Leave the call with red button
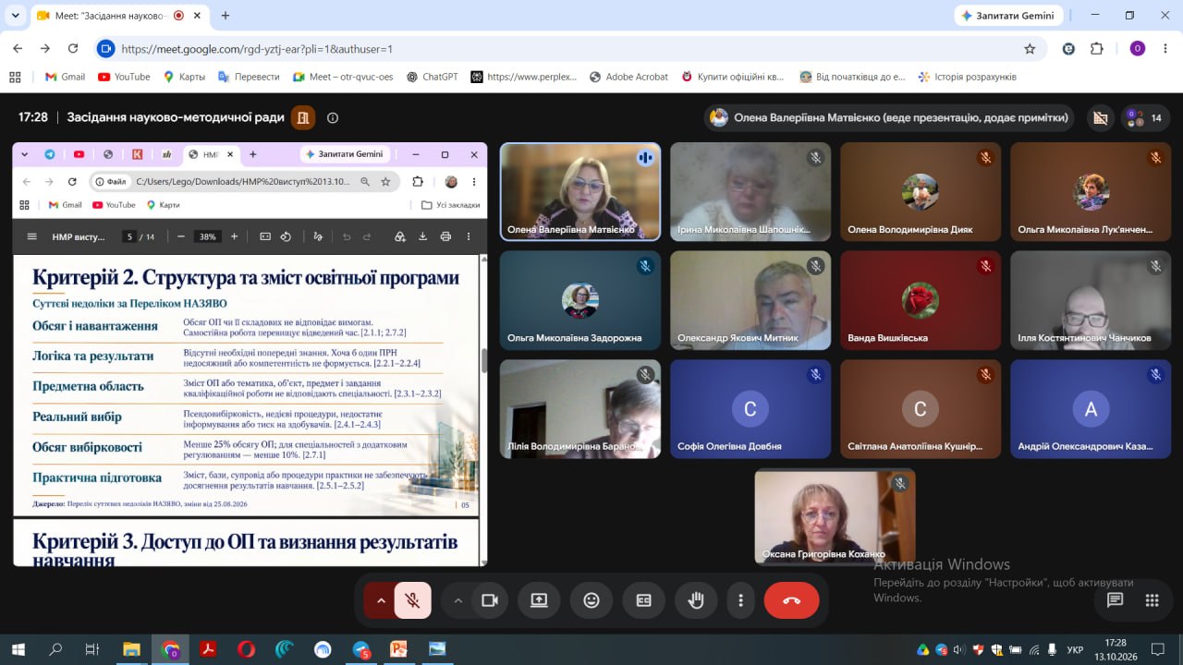 [x=792, y=600]
